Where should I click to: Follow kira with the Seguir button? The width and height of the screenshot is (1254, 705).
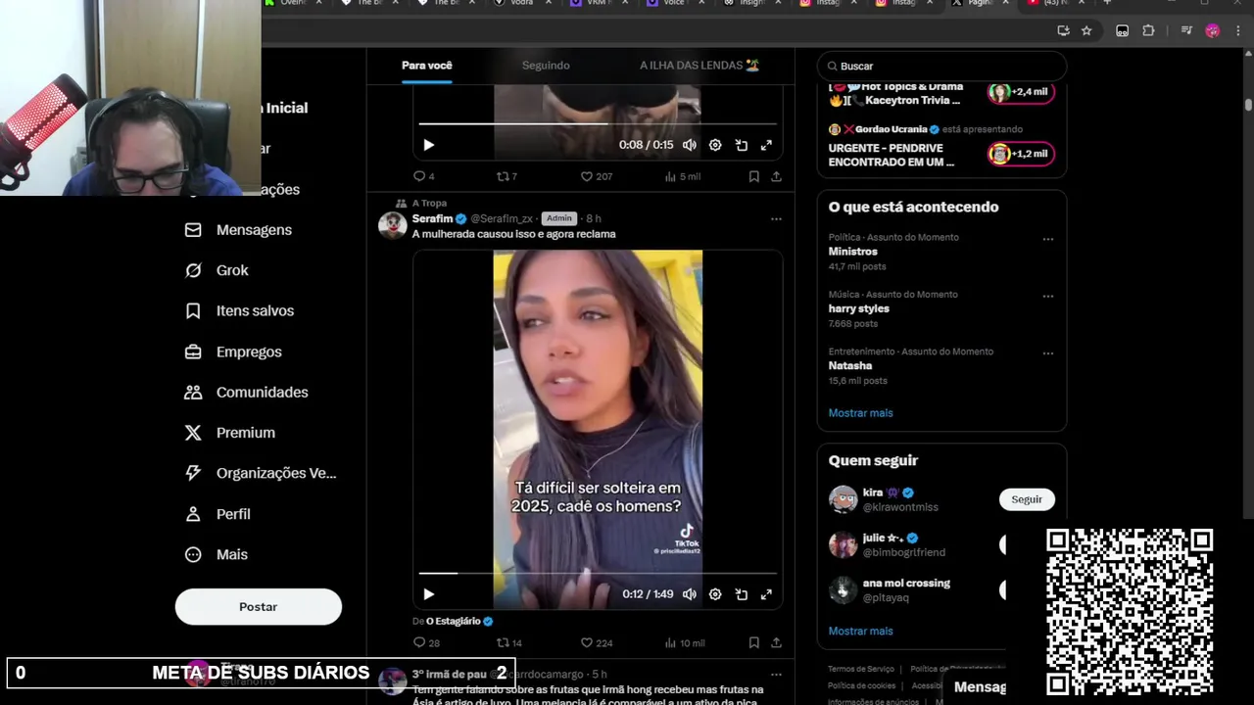click(x=1027, y=499)
